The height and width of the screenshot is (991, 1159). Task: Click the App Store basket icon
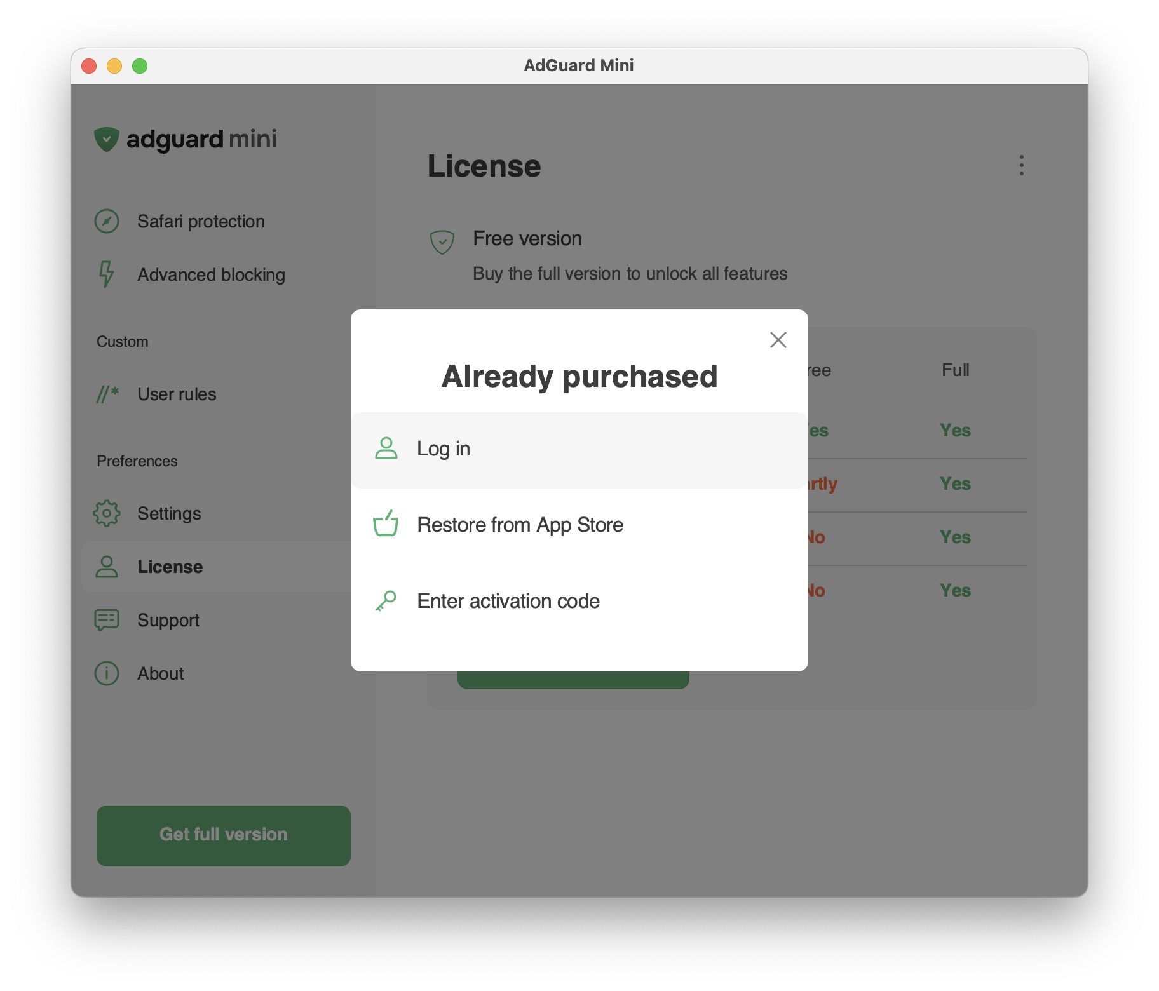point(386,524)
